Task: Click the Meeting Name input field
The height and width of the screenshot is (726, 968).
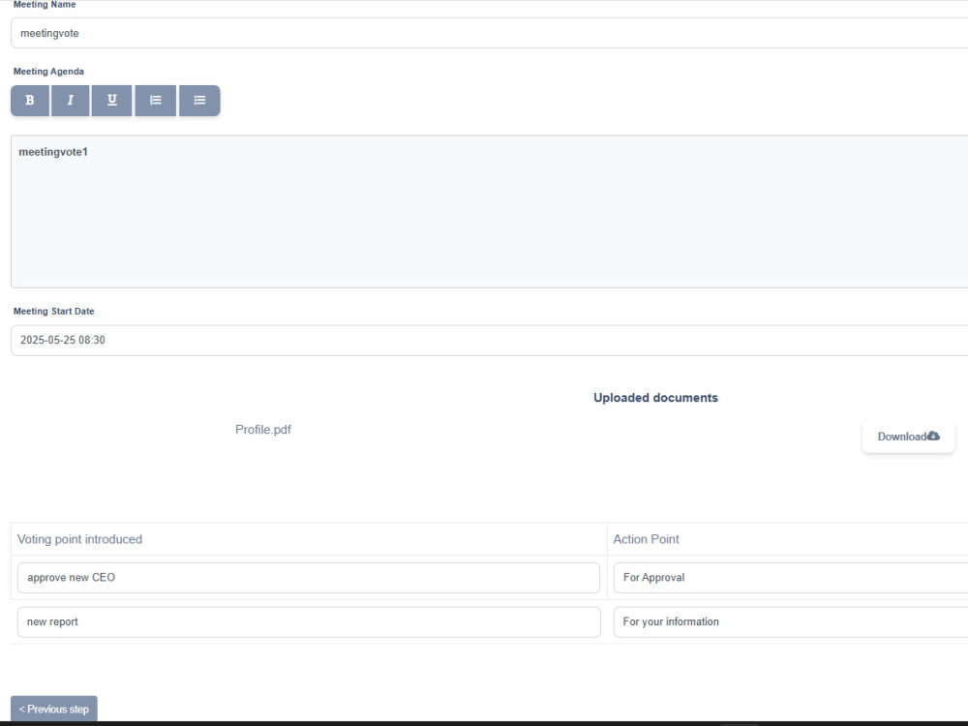Action: click(489, 33)
